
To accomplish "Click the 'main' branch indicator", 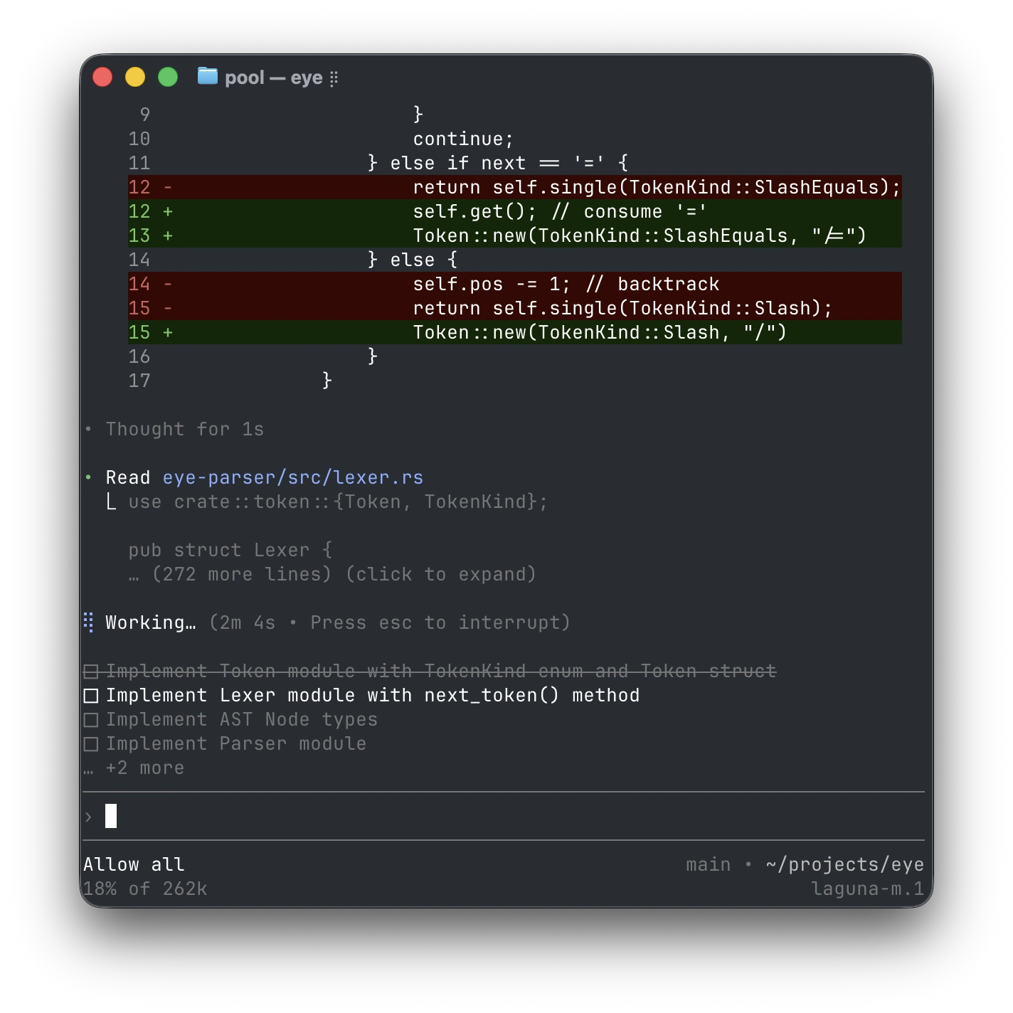I will pos(709,864).
